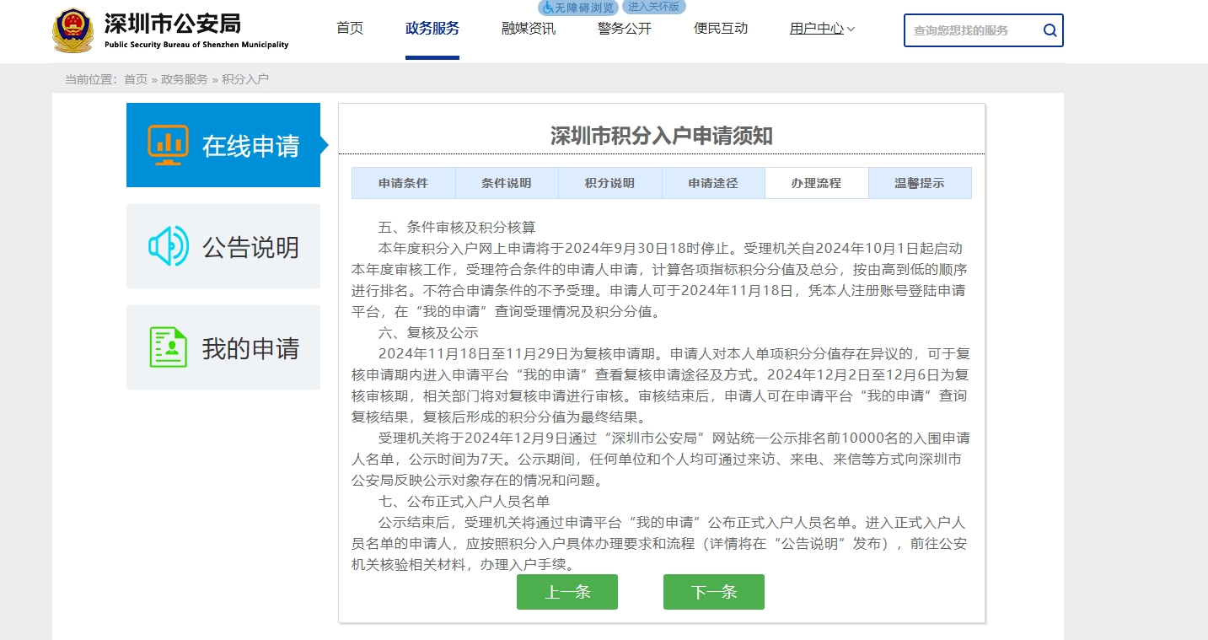Focus the 查询您想找的服务 search field
The image size is (1208, 640).
(x=974, y=30)
